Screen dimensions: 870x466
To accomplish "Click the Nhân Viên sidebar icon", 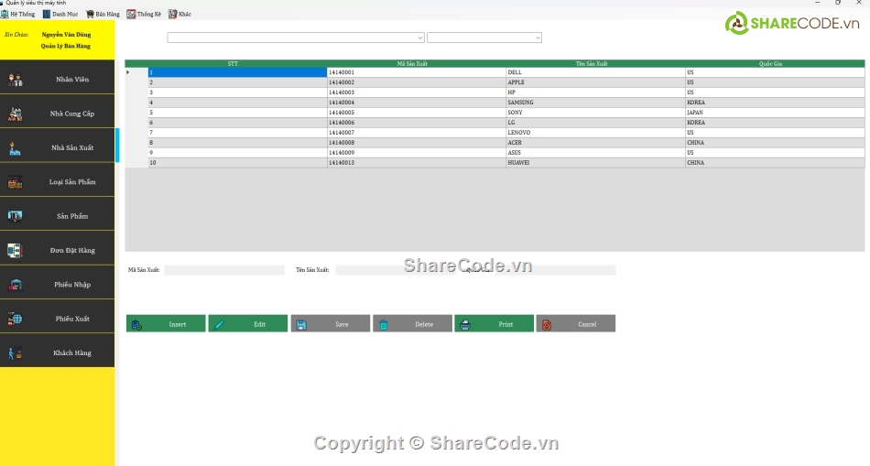I will (16, 80).
